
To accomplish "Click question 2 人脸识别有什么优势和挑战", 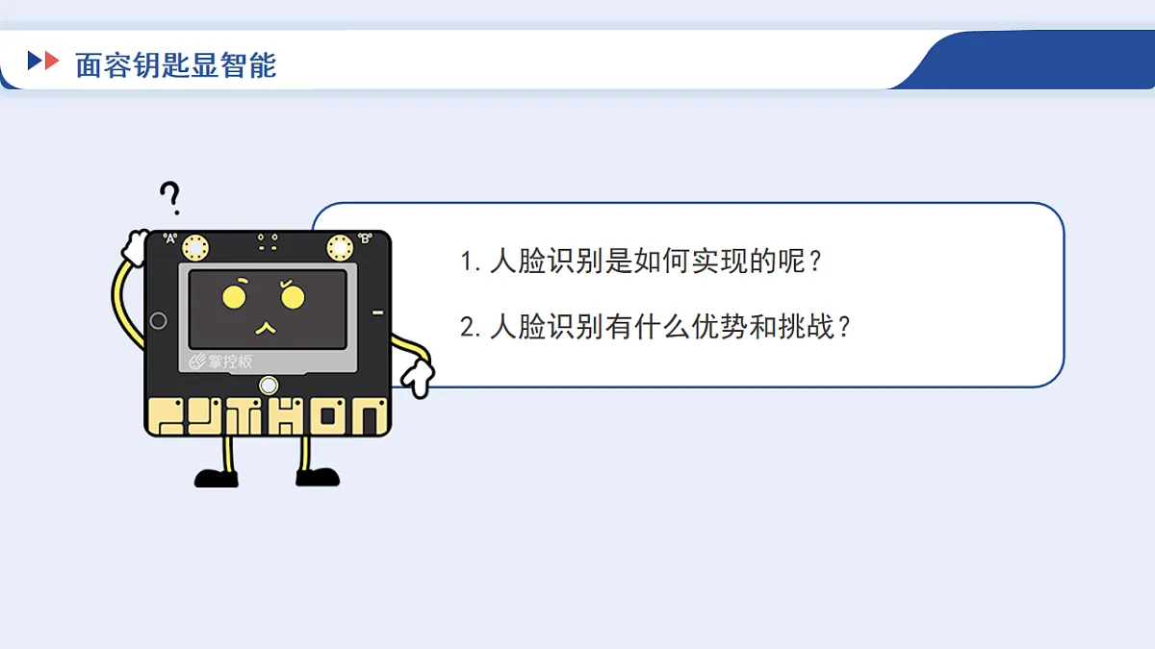I will pyautogui.click(x=656, y=327).
